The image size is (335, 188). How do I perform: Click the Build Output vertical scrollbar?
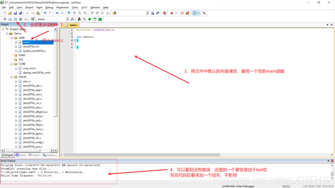click(x=332, y=174)
